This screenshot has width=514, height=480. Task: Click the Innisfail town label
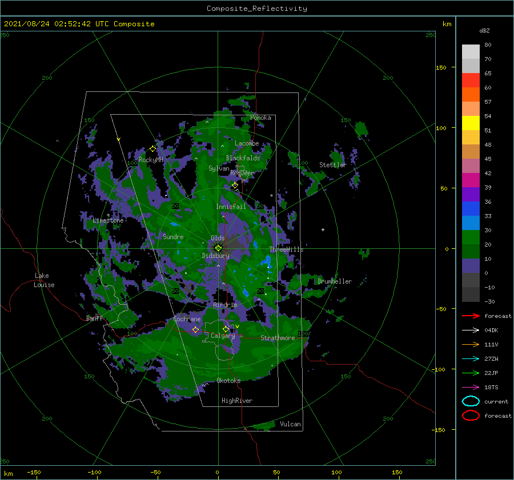tap(231, 207)
